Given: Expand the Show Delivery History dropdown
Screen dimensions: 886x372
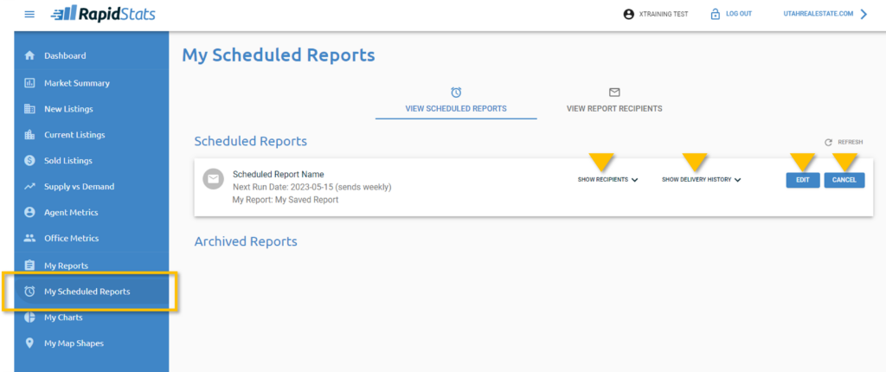Looking at the screenshot, I should tap(702, 180).
